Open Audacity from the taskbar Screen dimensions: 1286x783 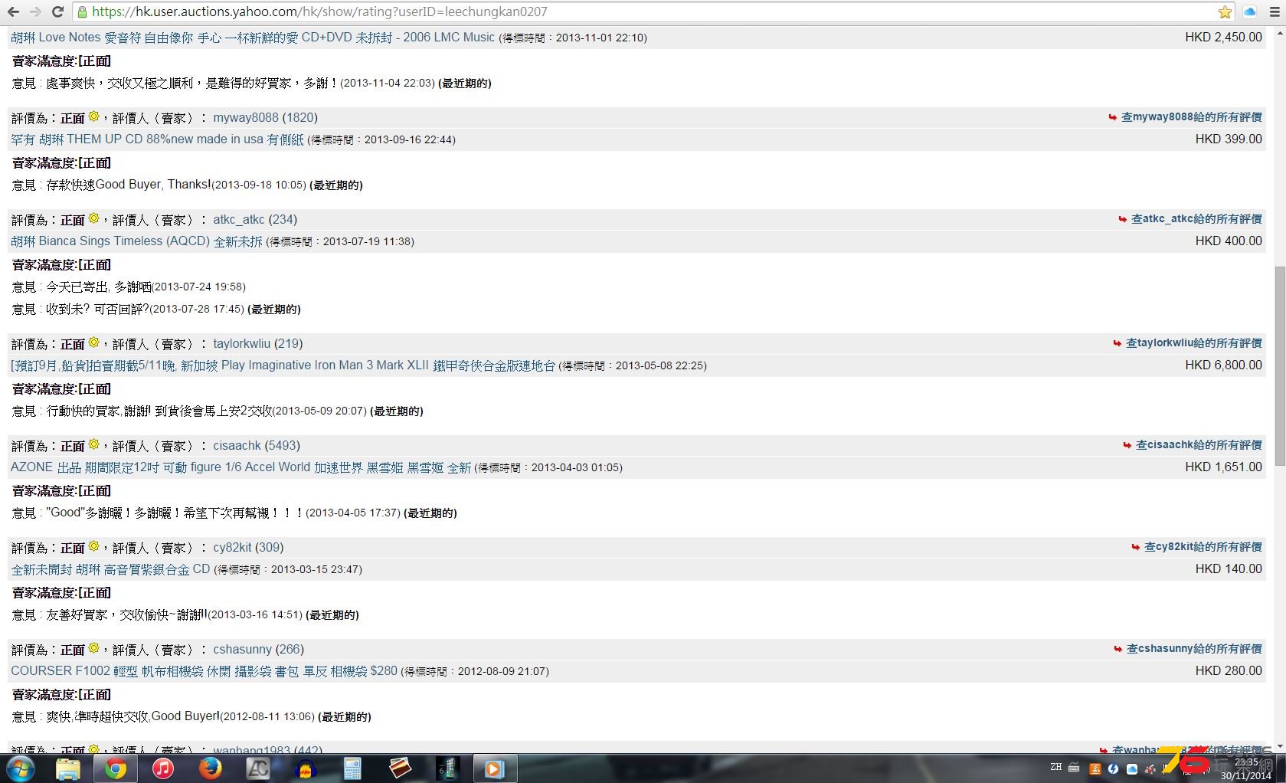[305, 768]
